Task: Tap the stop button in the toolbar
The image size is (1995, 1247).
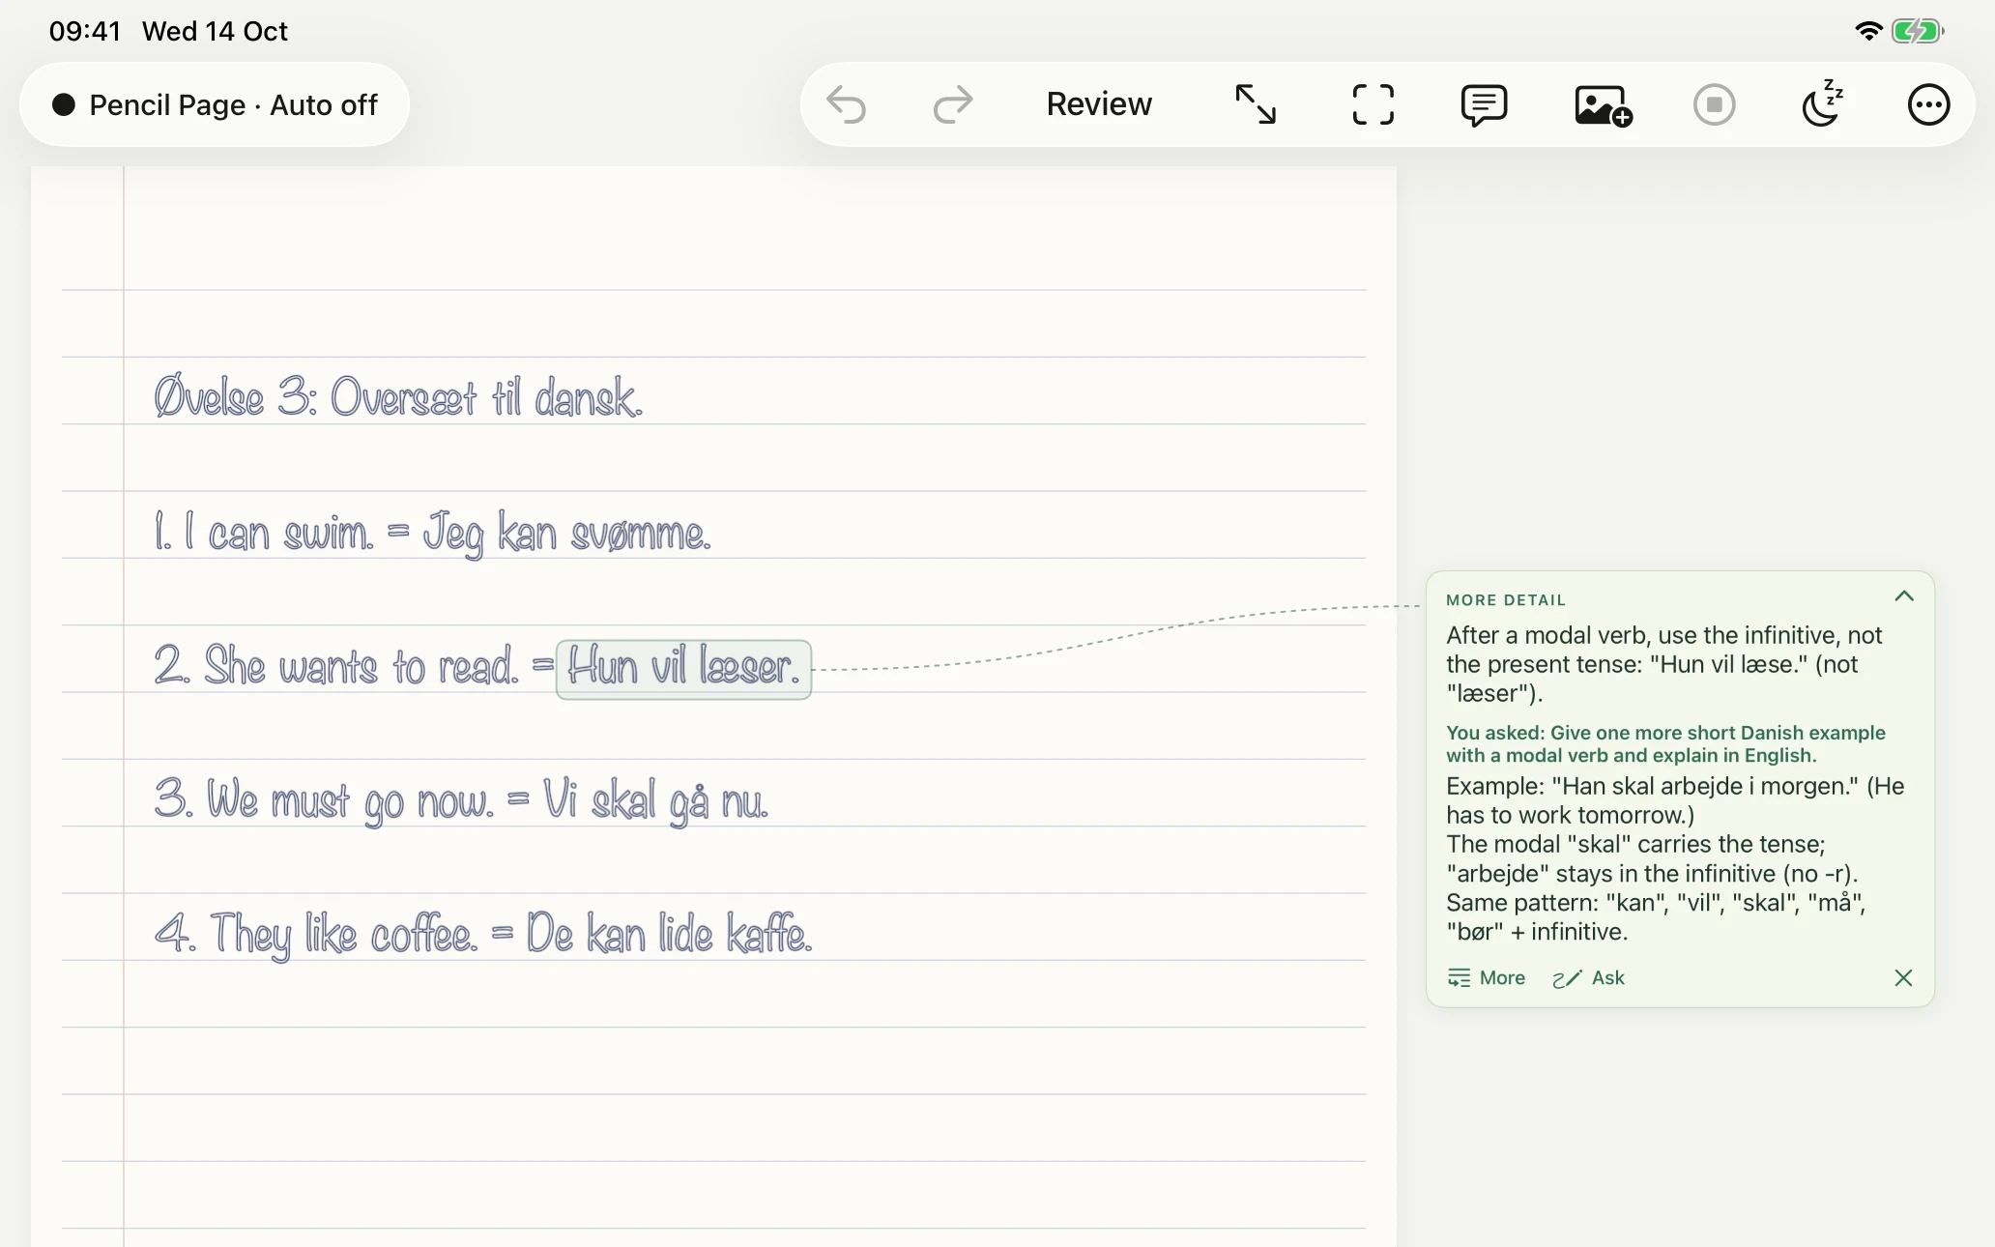Action: click(1715, 104)
